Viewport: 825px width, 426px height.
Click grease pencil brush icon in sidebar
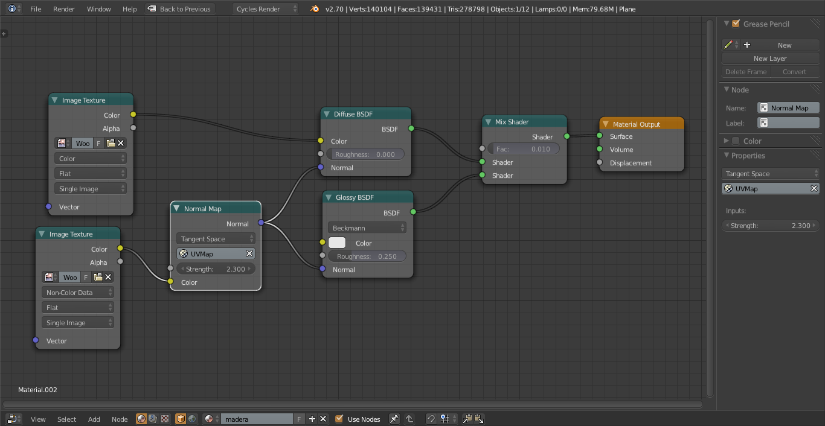pos(731,45)
